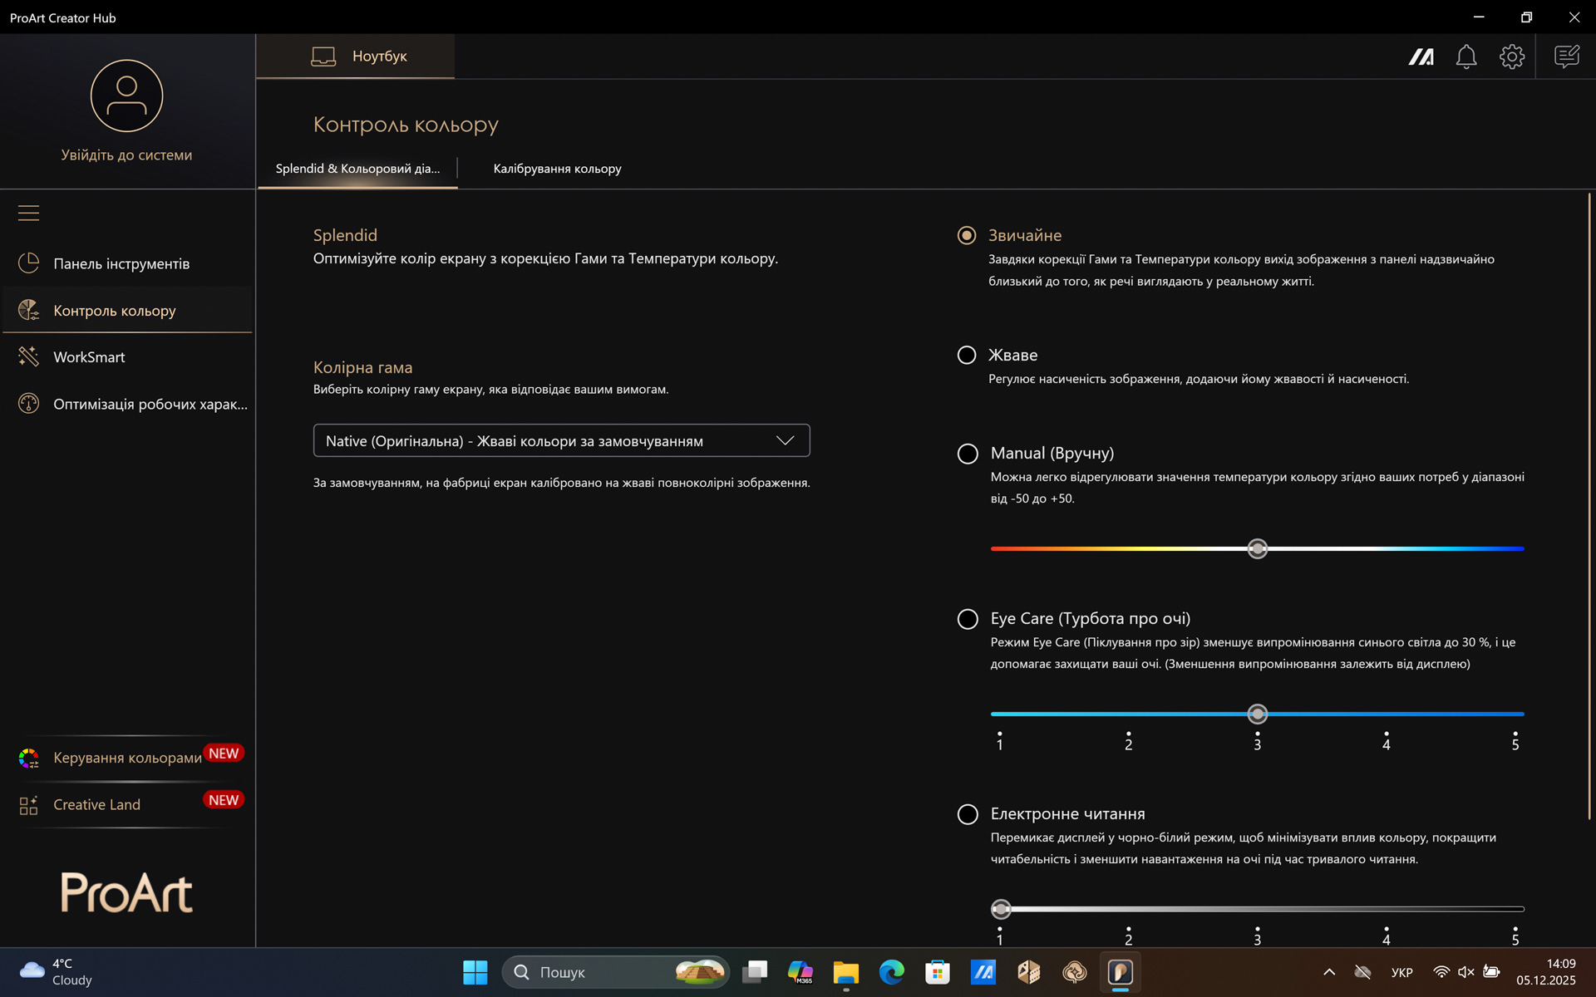Click the Контроль кольору sidebar entry

pos(128,310)
